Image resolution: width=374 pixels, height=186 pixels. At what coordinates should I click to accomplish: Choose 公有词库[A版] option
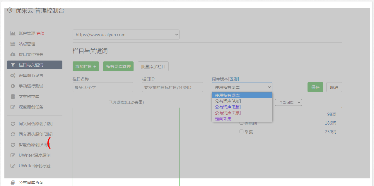242,101
